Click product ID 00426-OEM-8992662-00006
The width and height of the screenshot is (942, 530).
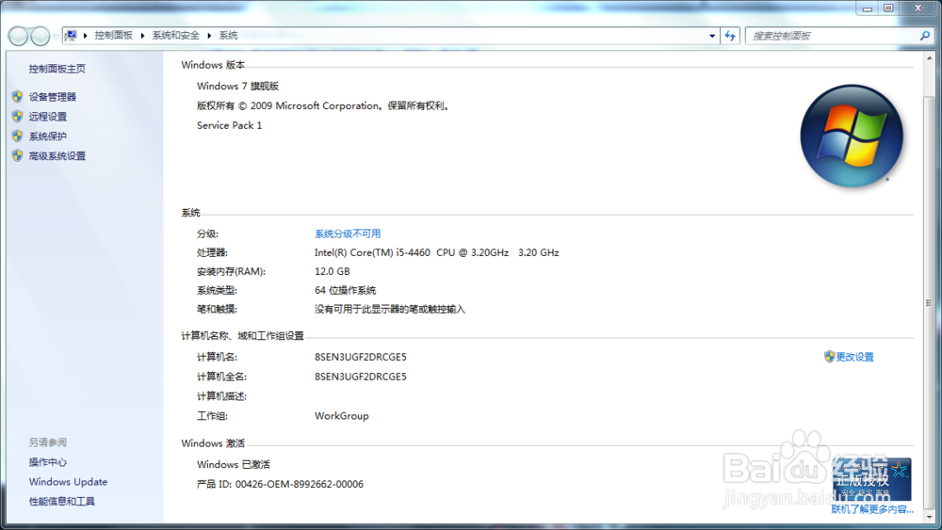coord(300,484)
